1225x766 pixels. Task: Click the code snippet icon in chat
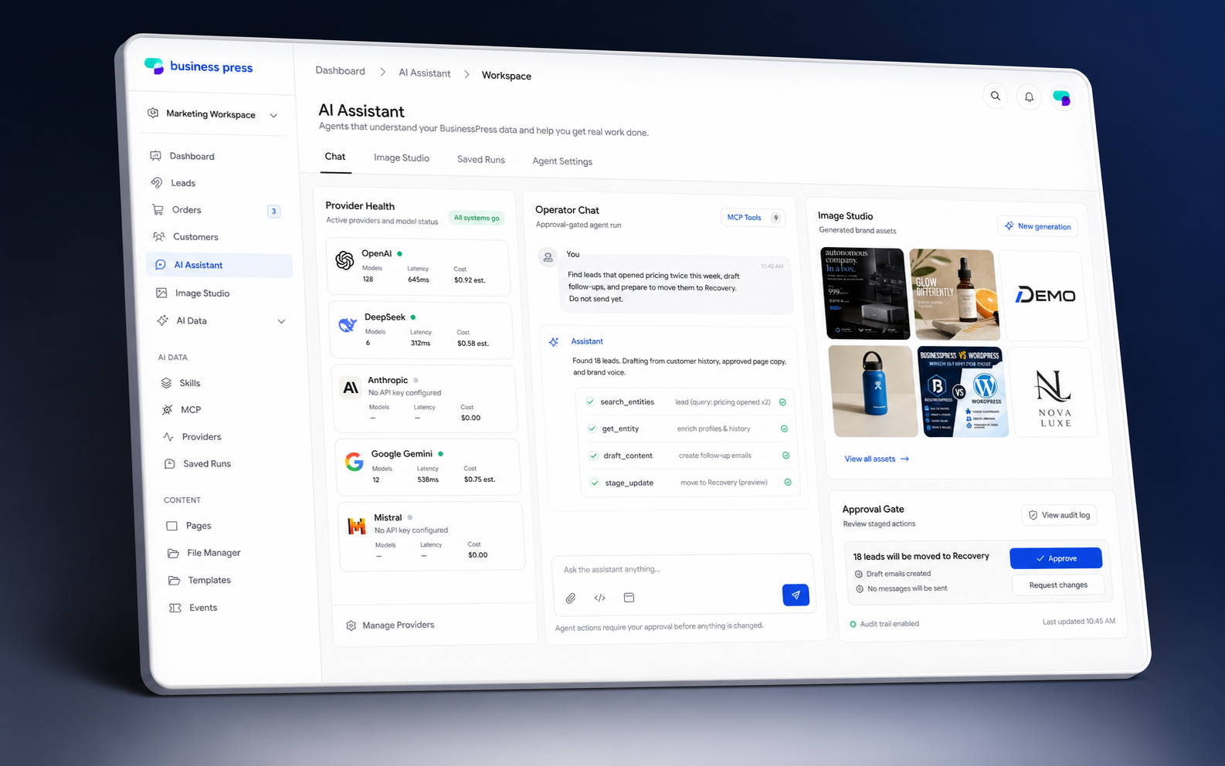(600, 598)
